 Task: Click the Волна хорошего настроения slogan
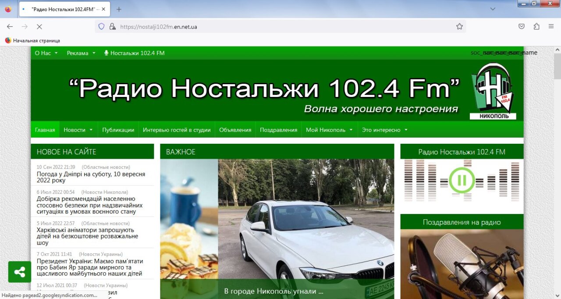[381, 109]
